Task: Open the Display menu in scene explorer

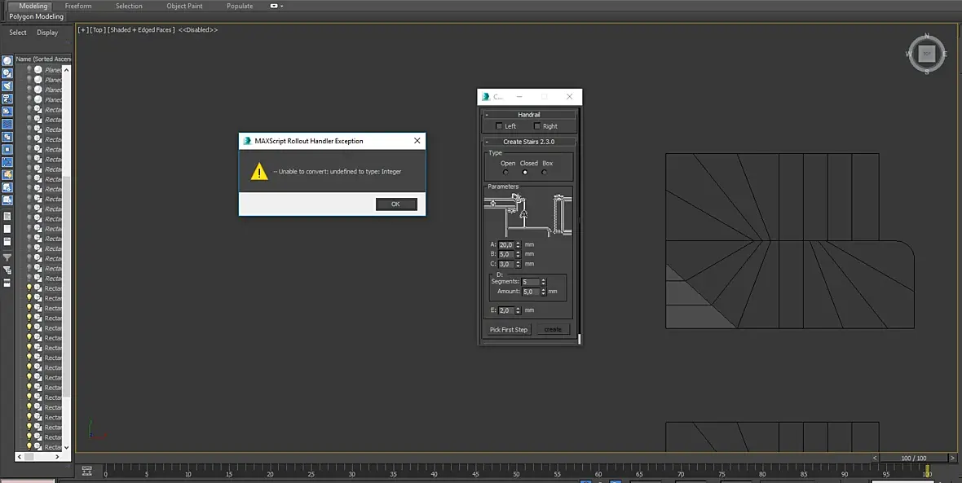Action: (47, 33)
